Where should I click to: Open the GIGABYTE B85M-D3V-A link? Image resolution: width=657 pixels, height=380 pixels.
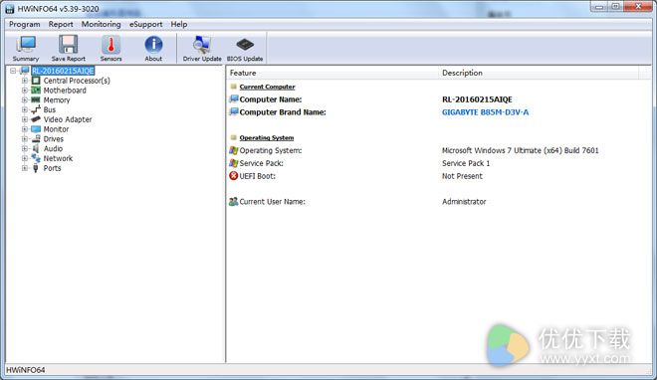click(x=485, y=112)
